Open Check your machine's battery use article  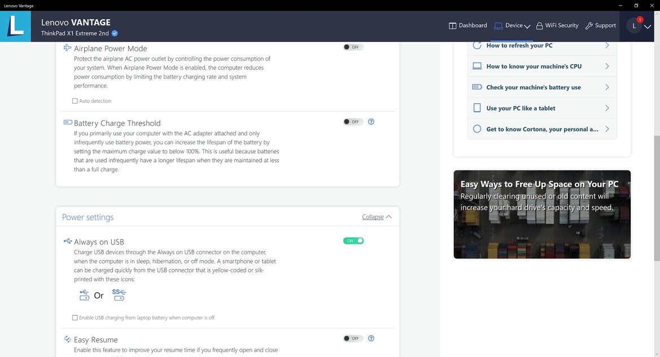542,87
